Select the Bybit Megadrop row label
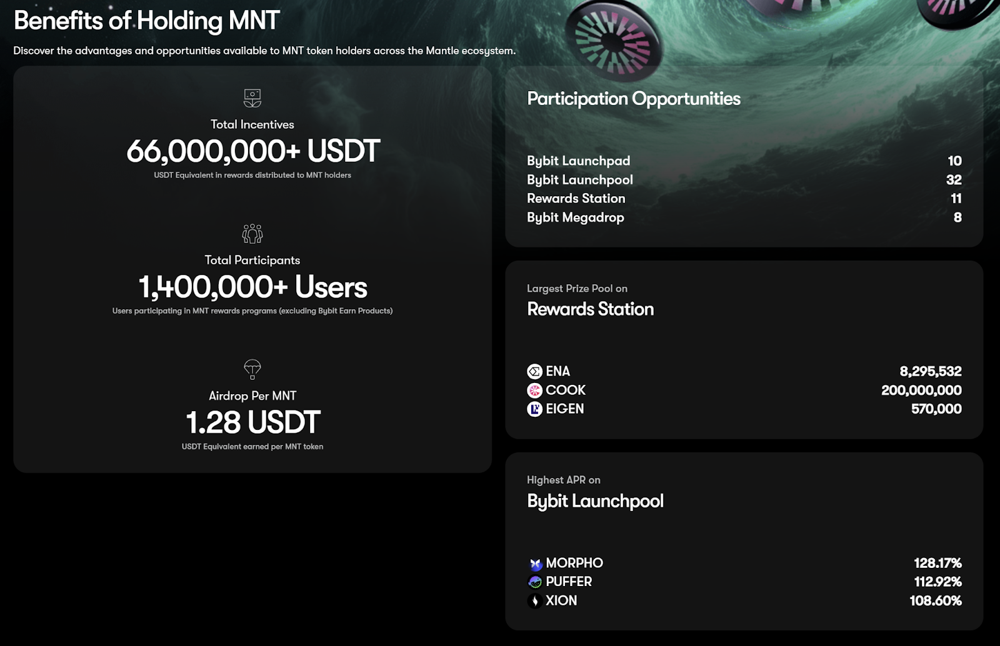 pyautogui.click(x=575, y=217)
